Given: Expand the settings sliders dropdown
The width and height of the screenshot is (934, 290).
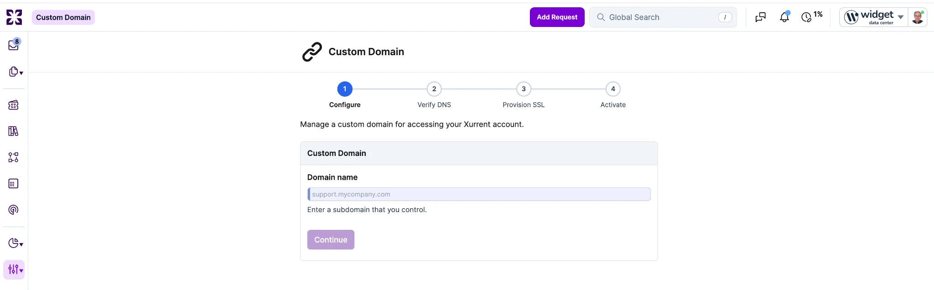Looking at the screenshot, I should click(x=14, y=269).
